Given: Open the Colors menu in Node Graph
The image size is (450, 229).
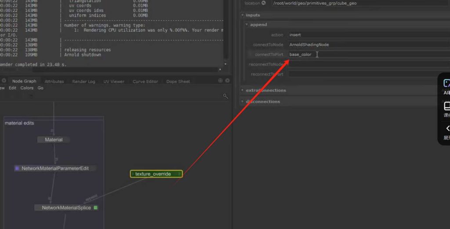Looking at the screenshot, I should click(x=27, y=88).
